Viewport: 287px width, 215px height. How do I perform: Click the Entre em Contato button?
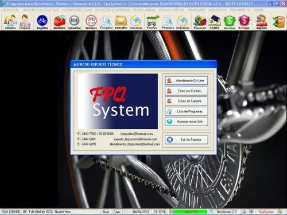coord(187,91)
